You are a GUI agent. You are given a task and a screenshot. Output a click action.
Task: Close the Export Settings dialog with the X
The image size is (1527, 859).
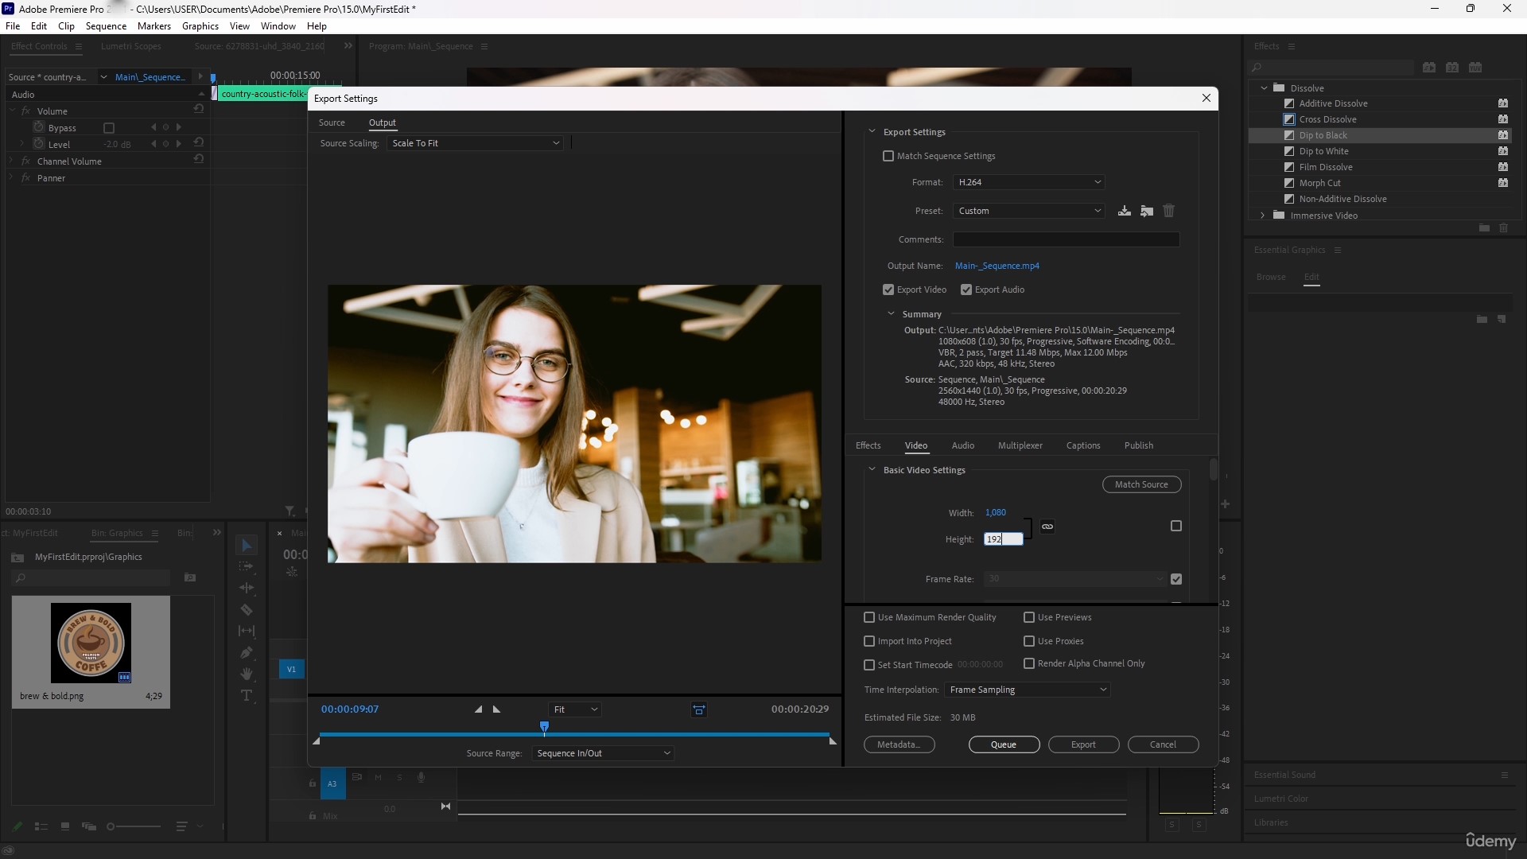(1206, 98)
